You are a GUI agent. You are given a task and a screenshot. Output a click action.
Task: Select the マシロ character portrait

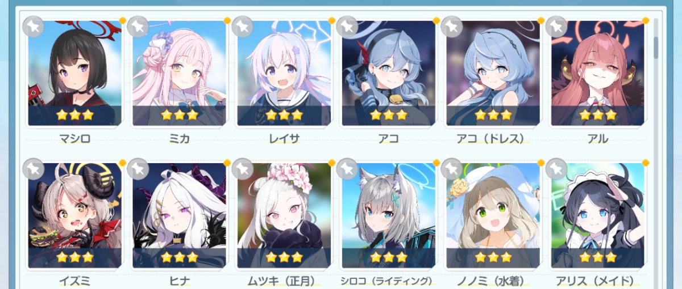tap(74, 73)
